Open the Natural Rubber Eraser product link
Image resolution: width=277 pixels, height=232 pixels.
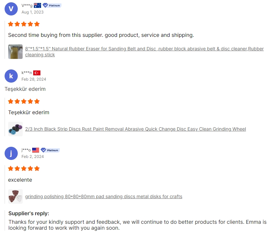144,52
